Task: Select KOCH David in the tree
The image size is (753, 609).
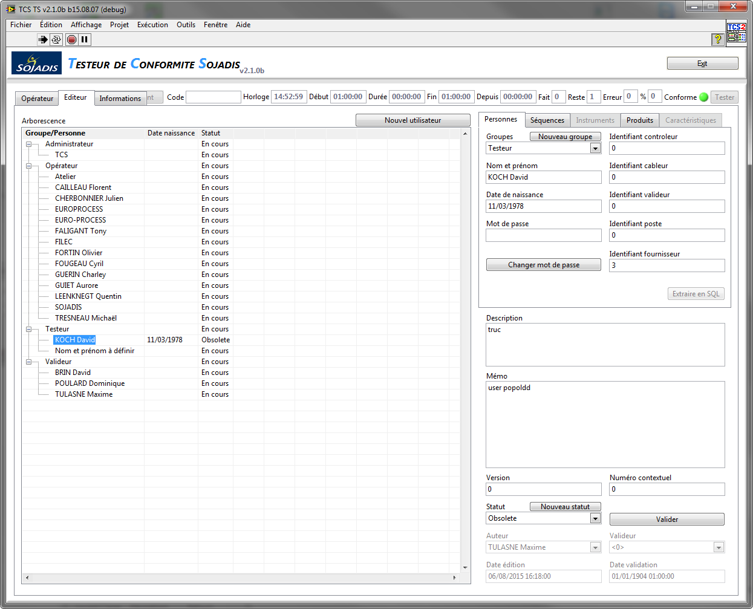Action: click(x=75, y=340)
